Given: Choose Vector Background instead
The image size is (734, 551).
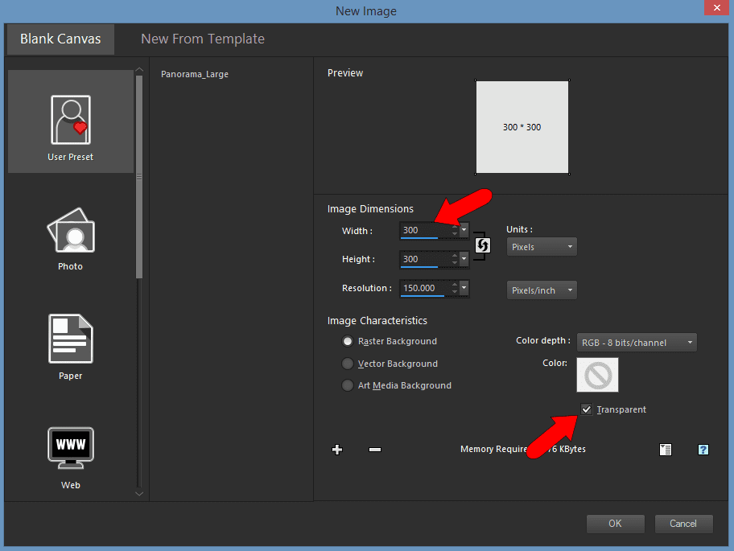Looking at the screenshot, I should coord(347,363).
